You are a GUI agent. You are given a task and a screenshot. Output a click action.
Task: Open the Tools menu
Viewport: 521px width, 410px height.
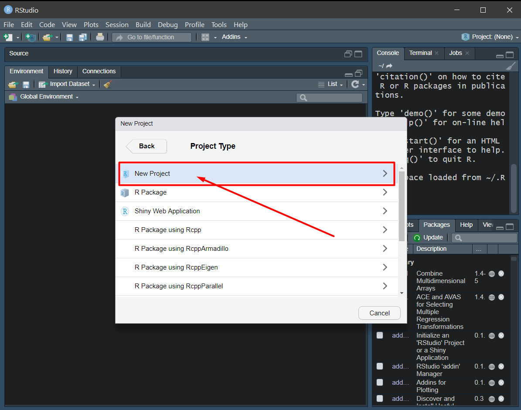[x=219, y=24]
